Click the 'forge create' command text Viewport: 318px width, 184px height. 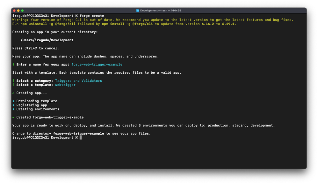92,16
